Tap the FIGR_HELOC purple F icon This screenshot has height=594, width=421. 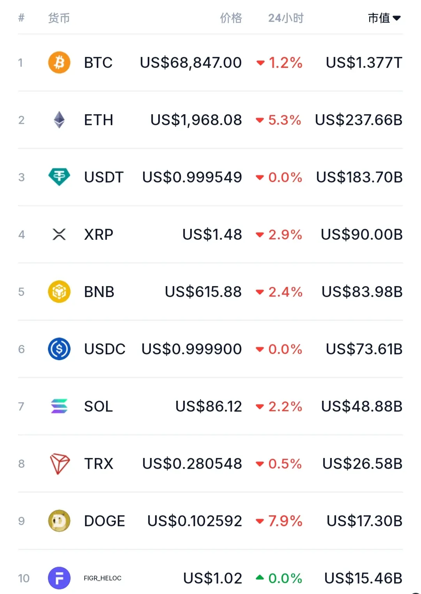point(59,578)
